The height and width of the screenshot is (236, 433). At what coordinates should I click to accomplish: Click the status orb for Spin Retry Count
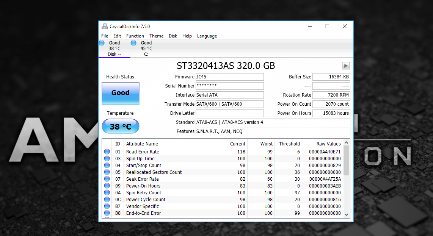107,192
